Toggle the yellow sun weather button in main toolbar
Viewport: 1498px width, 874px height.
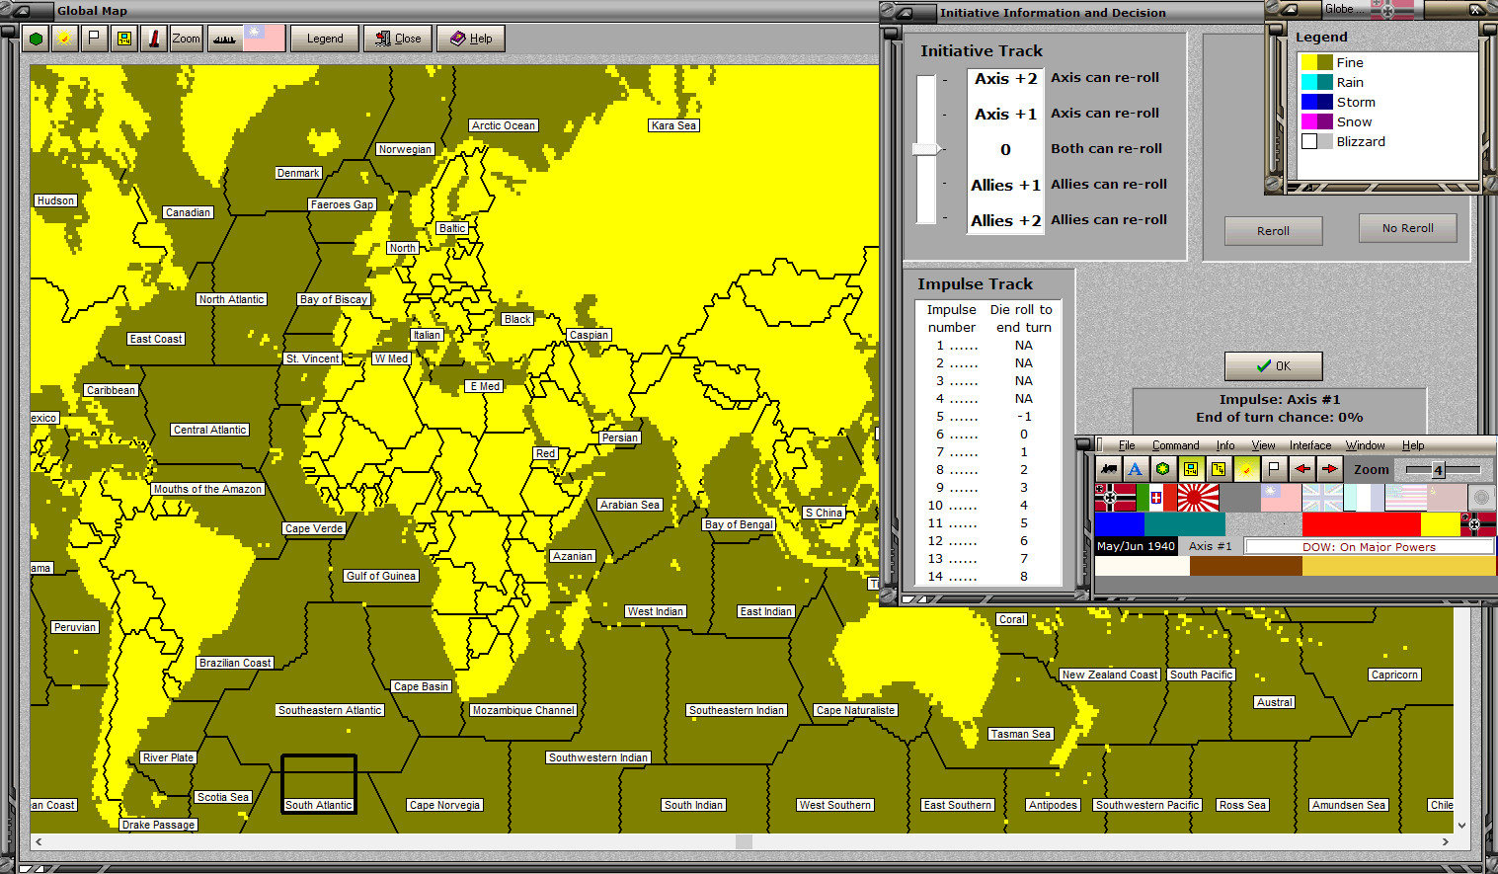(1246, 469)
